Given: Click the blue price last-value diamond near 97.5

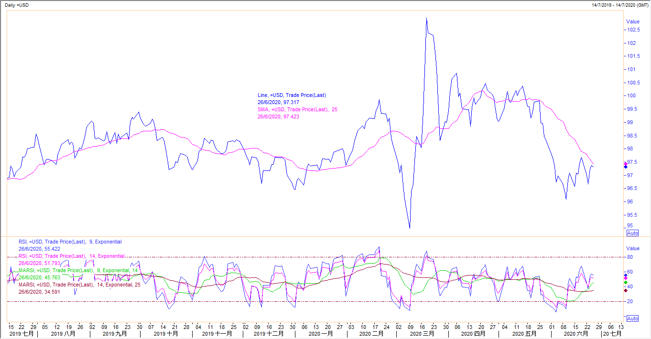Looking at the screenshot, I should point(626,168).
